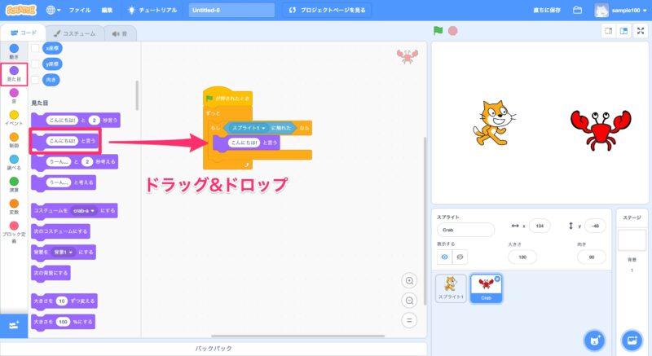The width and height of the screenshot is (652, 356).
Task: Click the sprite name field Crab
Action: [x=466, y=230]
